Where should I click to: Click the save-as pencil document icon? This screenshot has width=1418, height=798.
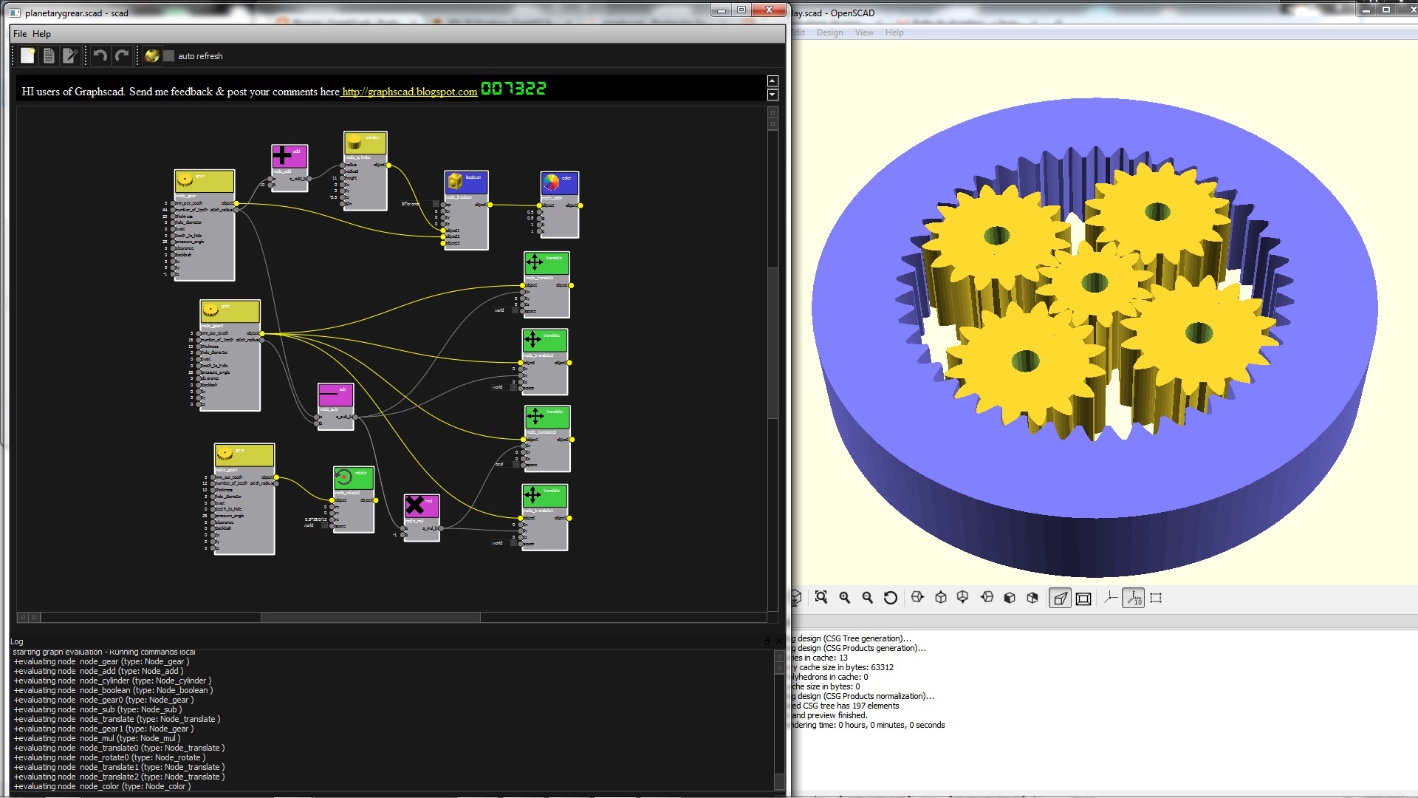click(x=70, y=55)
